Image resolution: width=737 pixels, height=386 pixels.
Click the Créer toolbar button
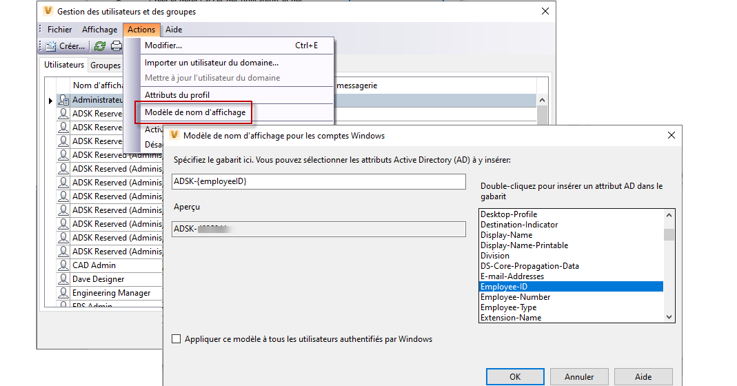click(x=65, y=46)
